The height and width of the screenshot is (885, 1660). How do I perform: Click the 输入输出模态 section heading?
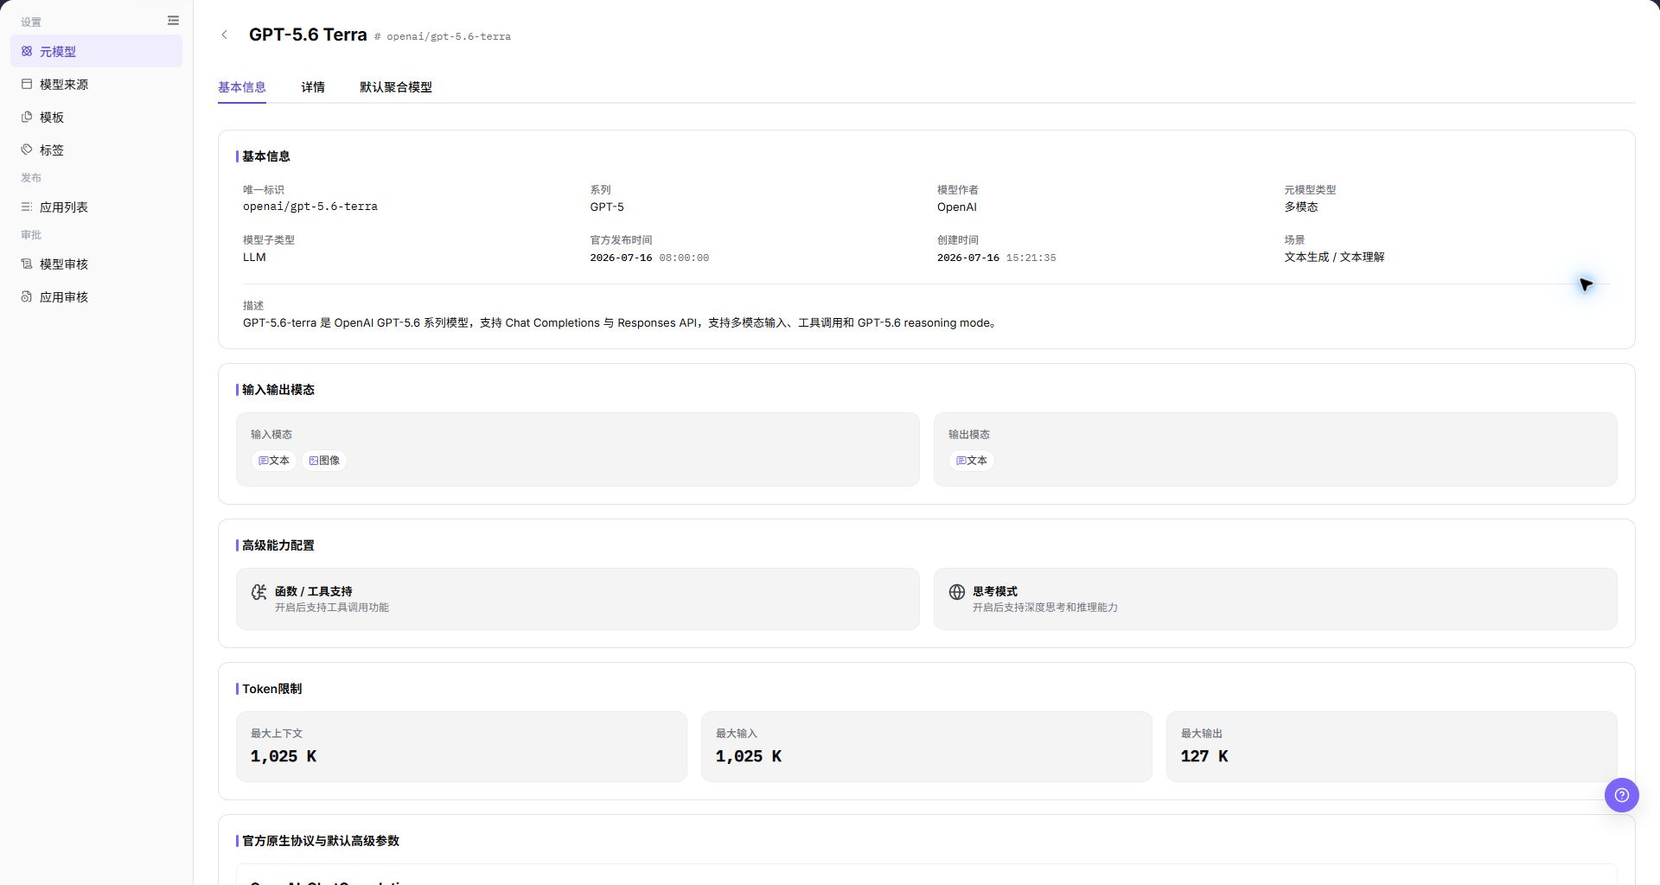[278, 390]
